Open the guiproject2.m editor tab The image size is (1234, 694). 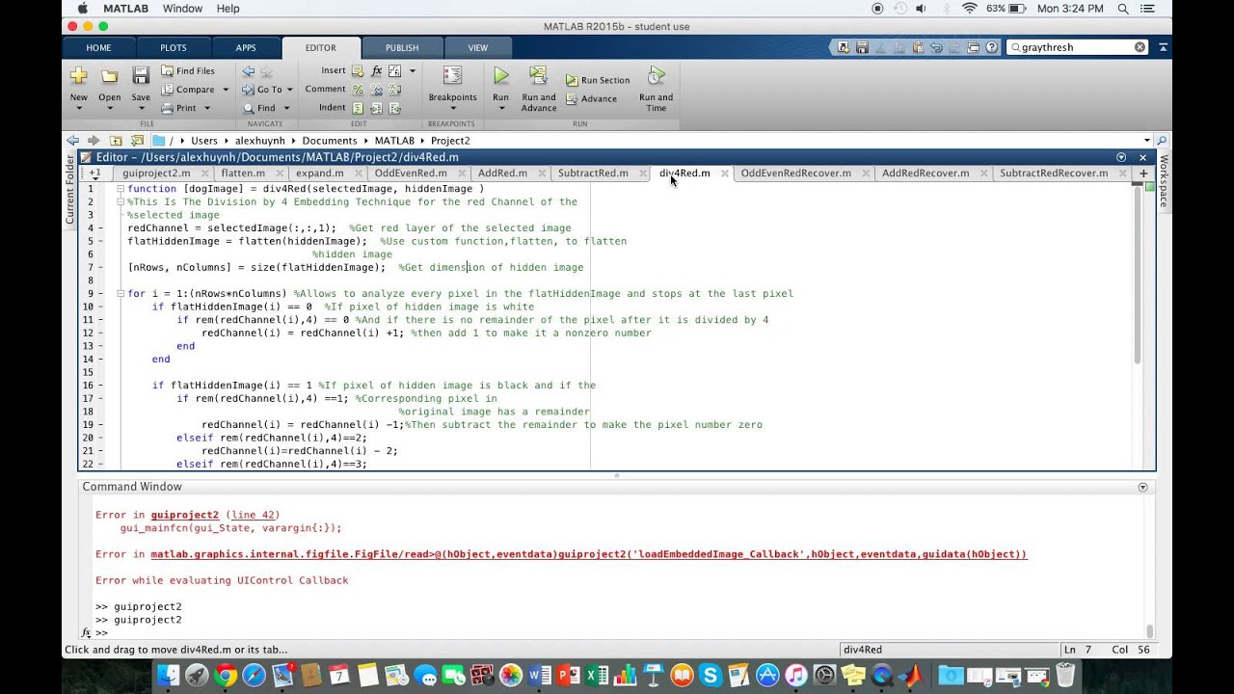tap(156, 173)
